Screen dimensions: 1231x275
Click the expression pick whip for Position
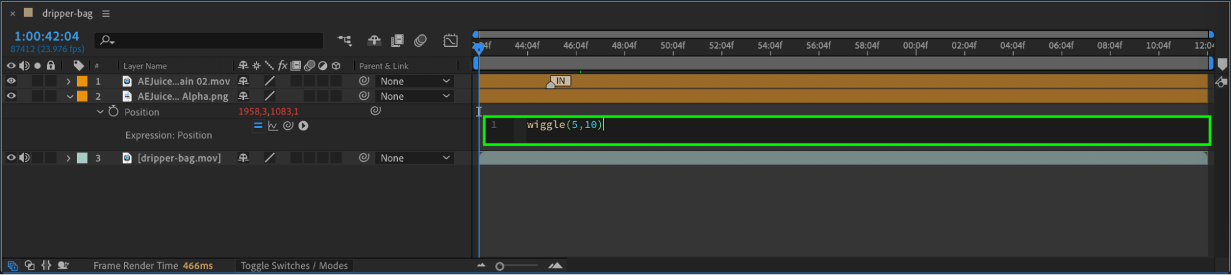288,126
